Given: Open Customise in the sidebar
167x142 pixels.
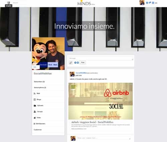Looking at the screenshot, I should pos(38,130).
